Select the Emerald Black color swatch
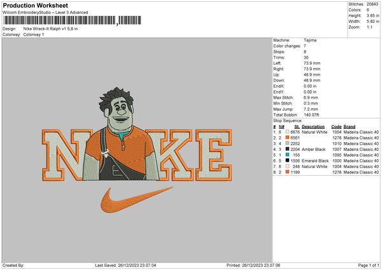382x270 pixels. pyautogui.click(x=287, y=160)
